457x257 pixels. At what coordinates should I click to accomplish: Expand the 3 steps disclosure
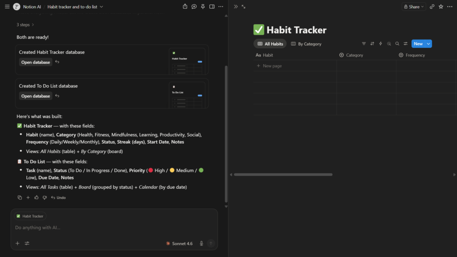click(x=25, y=25)
